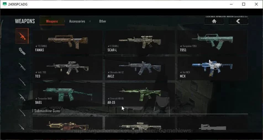
Task: Switch to the Accessories tab
Action: tap(77, 21)
